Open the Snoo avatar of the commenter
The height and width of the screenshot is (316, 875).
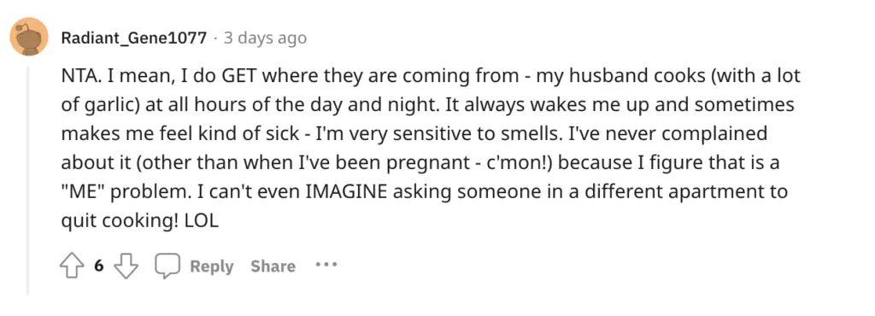tap(29, 37)
